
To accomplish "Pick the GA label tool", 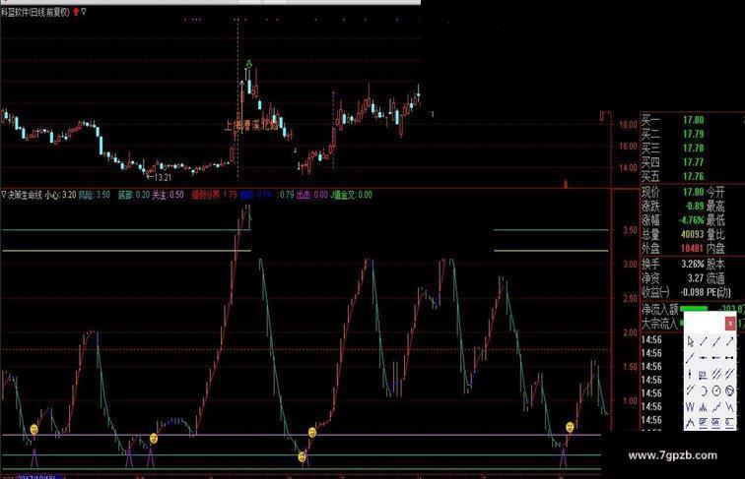I will (716, 422).
